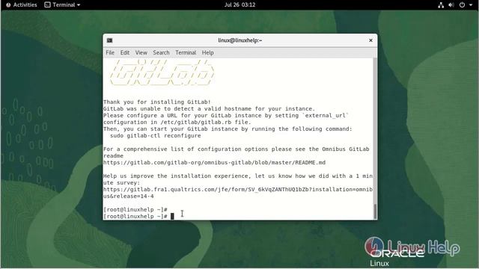Click the 'For a comprehensive list' line
The width and height of the screenshot is (479, 269).
pos(237,149)
